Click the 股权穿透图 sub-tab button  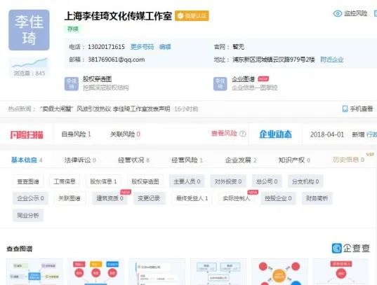145,181
